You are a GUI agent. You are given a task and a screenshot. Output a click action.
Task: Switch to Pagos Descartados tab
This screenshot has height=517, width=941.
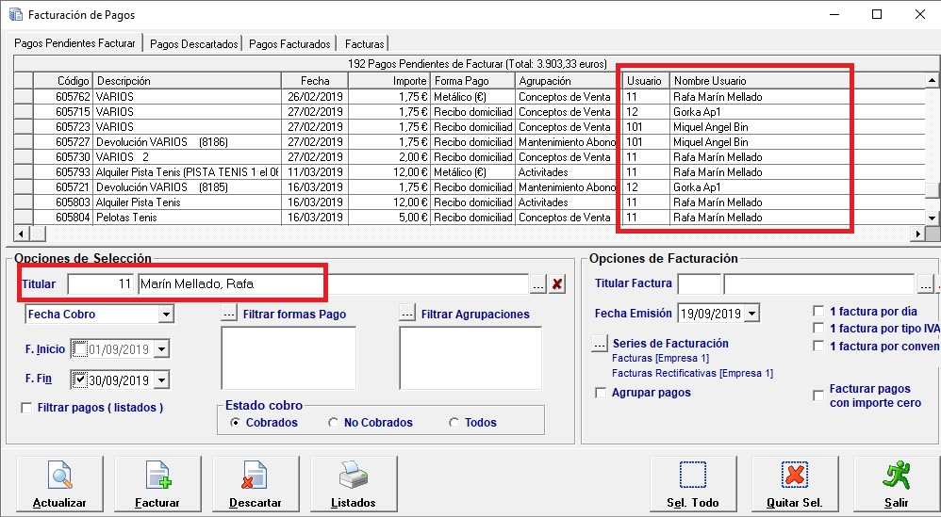point(194,43)
